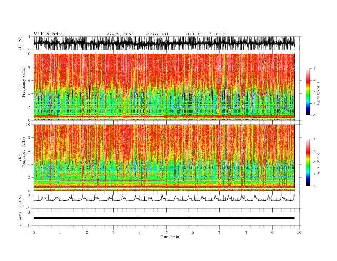Click the thick ch.4 voltage line
The height and width of the screenshot is (261, 337).
[x=164, y=218]
